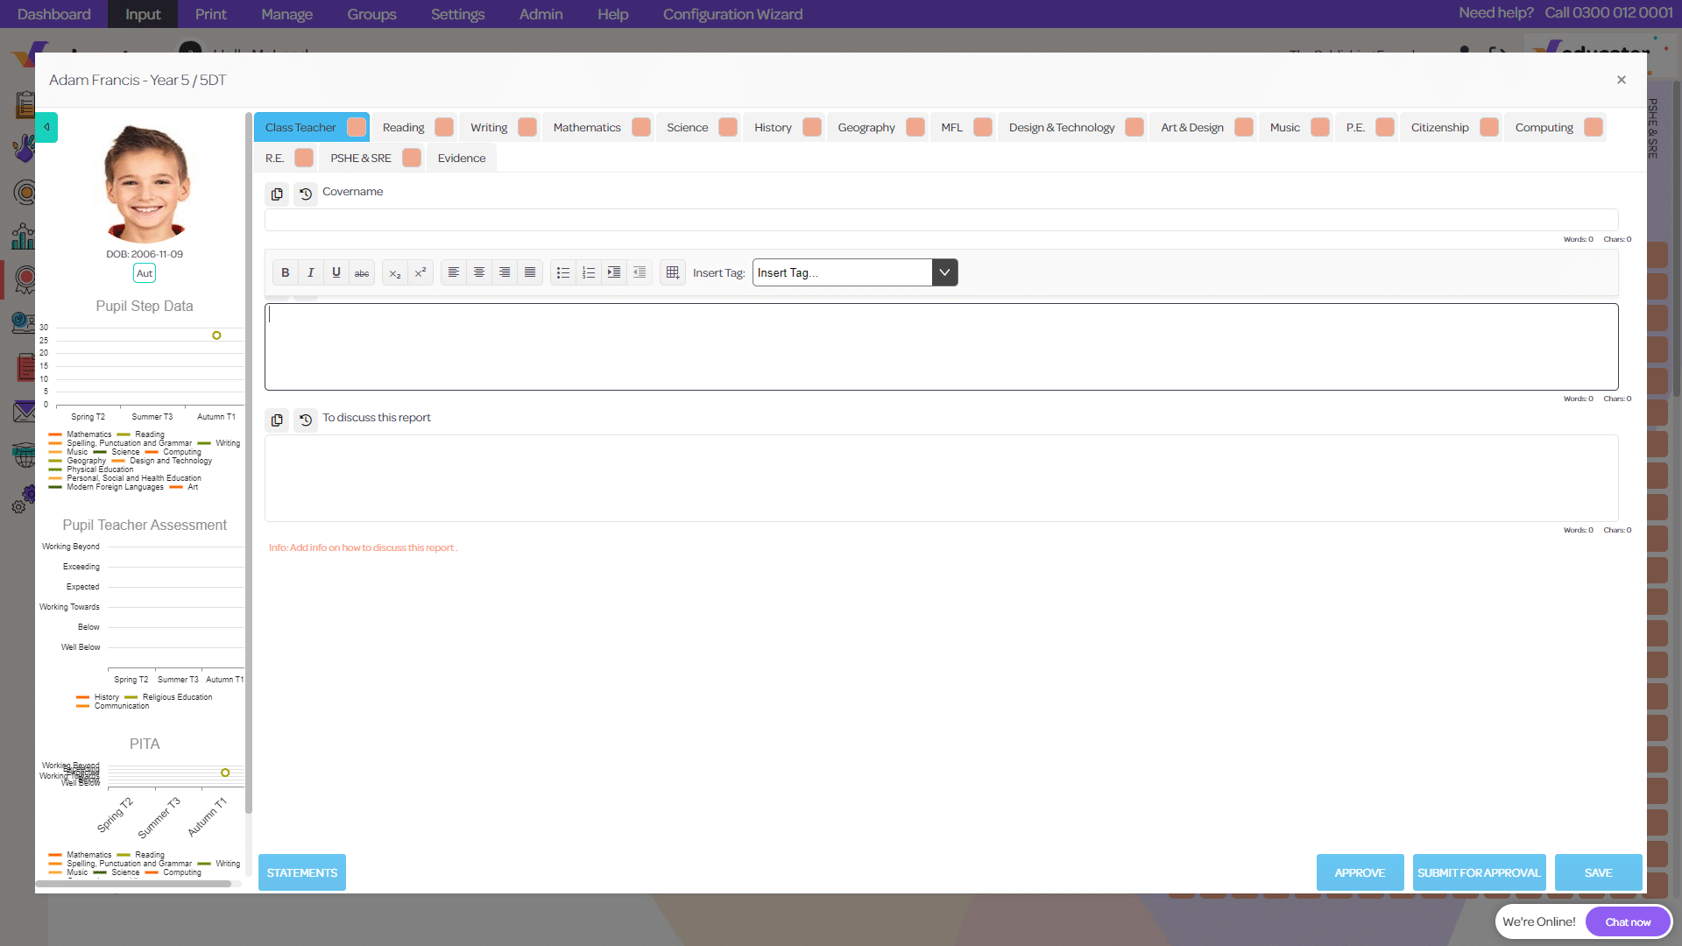Open history for Covername section
Viewport: 1682px width, 946px height.
306,194
